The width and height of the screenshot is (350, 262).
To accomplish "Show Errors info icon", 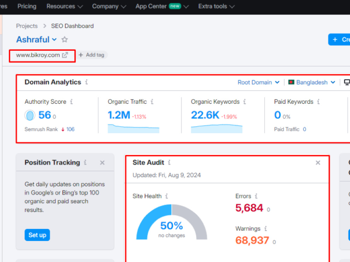I will [256, 196].
